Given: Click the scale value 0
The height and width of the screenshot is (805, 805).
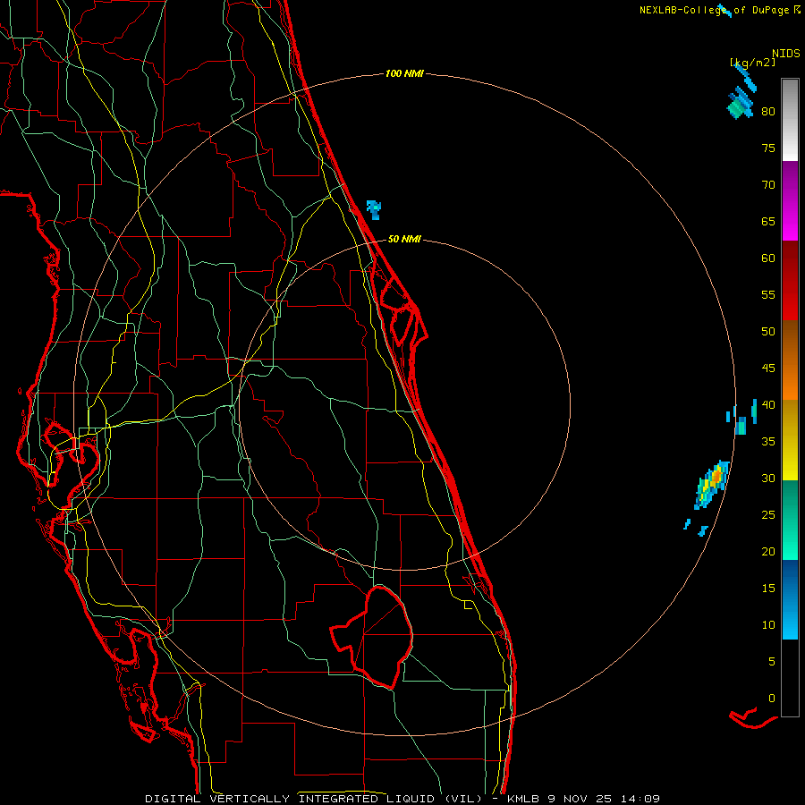Looking at the screenshot, I should [772, 699].
